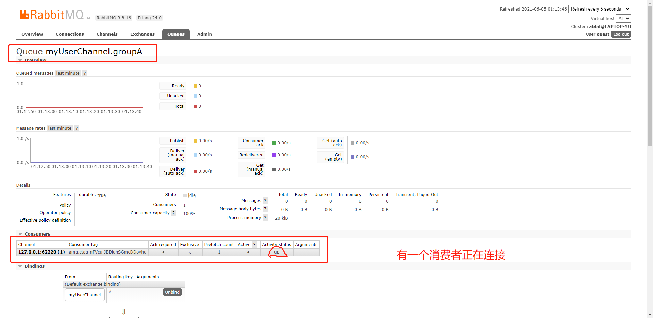Click the Routing key column header
The image size is (653, 318).
pos(120,277)
